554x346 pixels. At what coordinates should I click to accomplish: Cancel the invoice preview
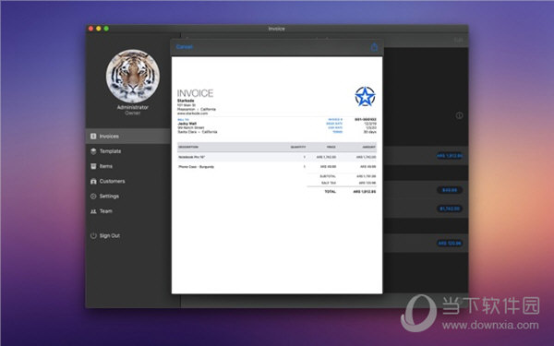(x=184, y=47)
